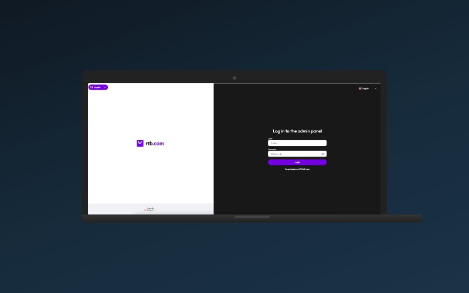
Task: Click the laptop webcam above the screen
Action: (x=235, y=78)
